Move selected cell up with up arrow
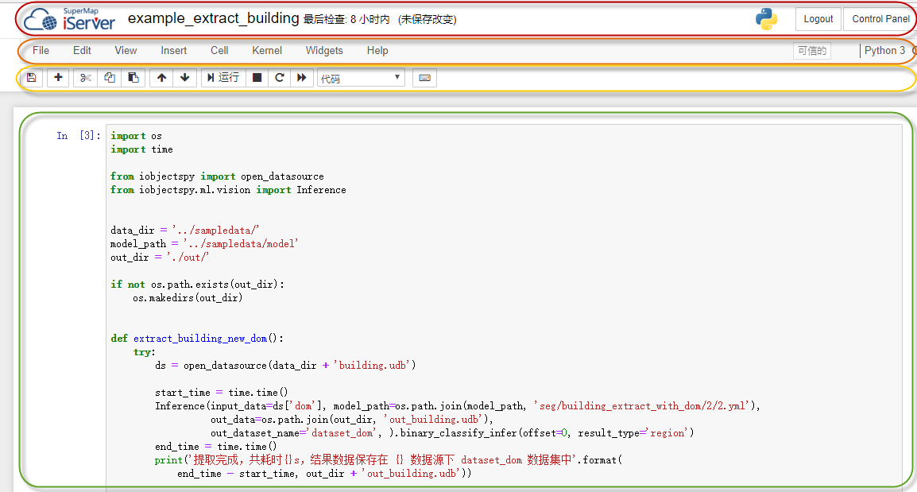 coord(161,78)
